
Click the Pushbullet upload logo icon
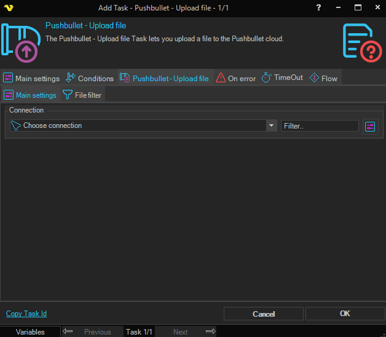coord(22,42)
